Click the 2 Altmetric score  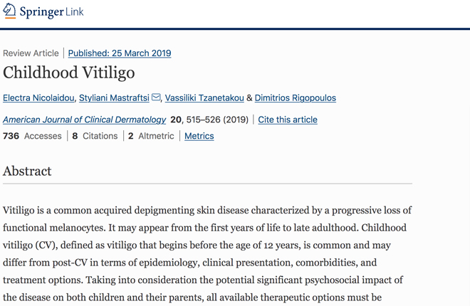pos(151,136)
